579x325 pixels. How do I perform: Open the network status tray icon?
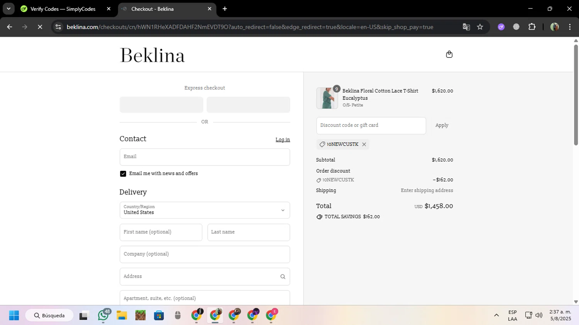click(528, 315)
